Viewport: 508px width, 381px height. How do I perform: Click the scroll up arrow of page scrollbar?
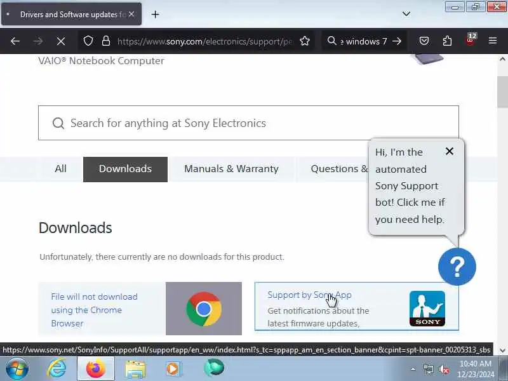[502, 59]
